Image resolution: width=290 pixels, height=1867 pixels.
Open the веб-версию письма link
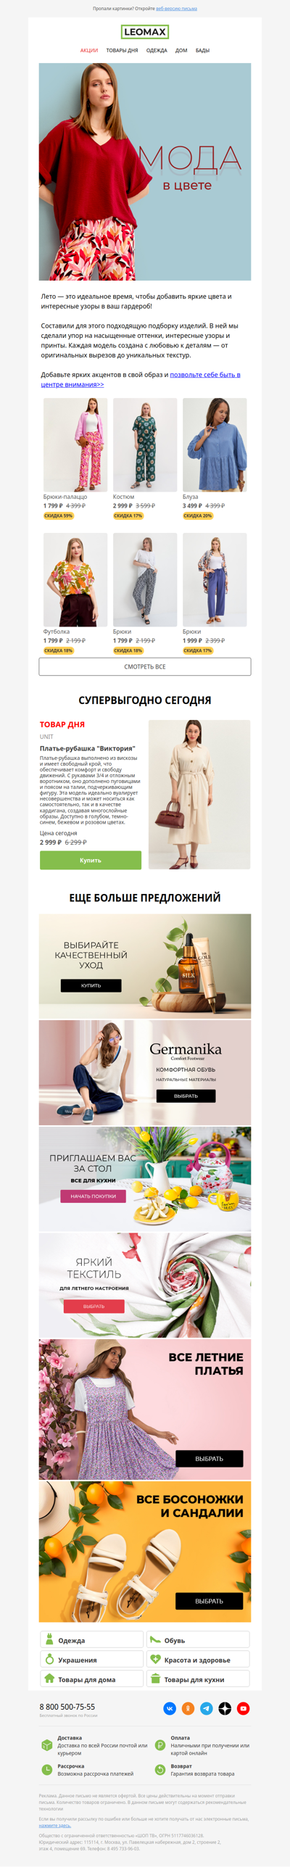coord(176,9)
